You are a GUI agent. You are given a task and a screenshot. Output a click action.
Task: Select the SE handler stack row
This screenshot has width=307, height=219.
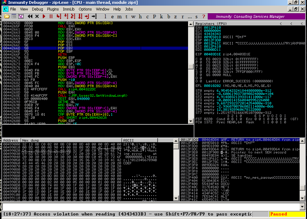pos(240,156)
